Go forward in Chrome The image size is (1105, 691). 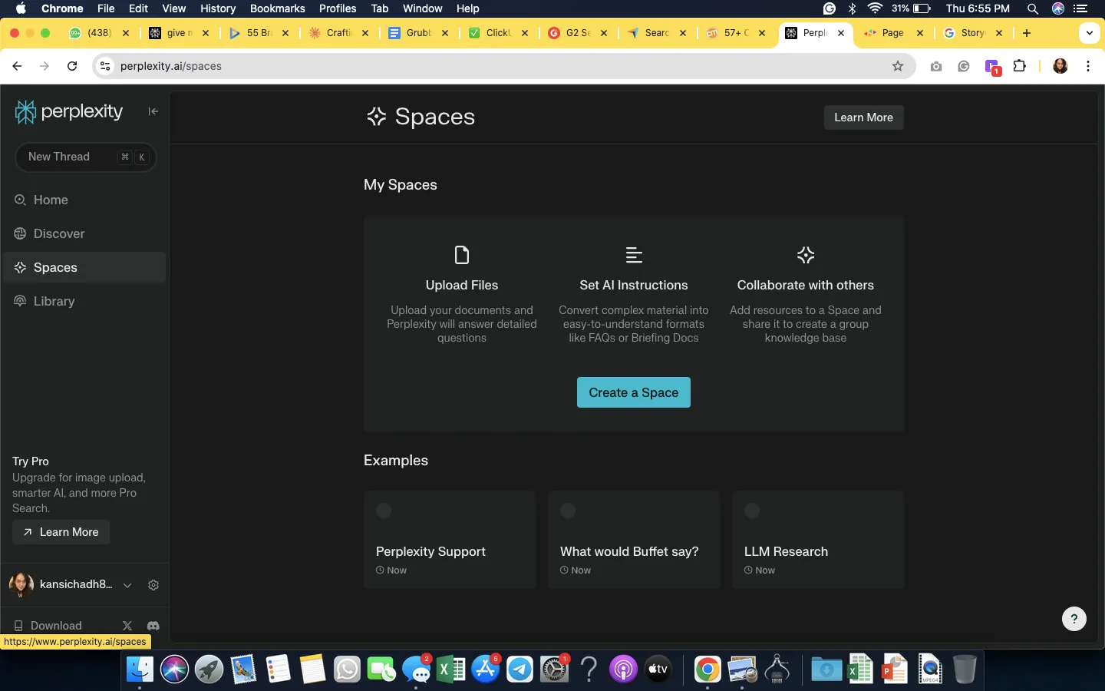point(45,66)
